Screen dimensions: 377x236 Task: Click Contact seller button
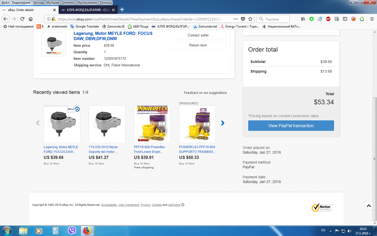pyautogui.click(x=198, y=35)
